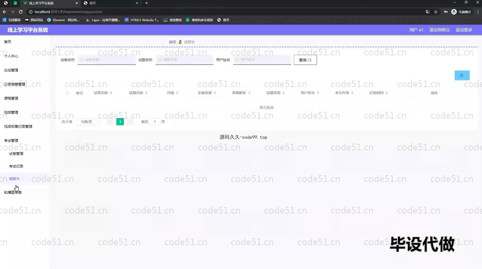The height and width of the screenshot is (269, 482).
Task: Click the address bar URL
Action: pyautogui.click(x=69, y=12)
